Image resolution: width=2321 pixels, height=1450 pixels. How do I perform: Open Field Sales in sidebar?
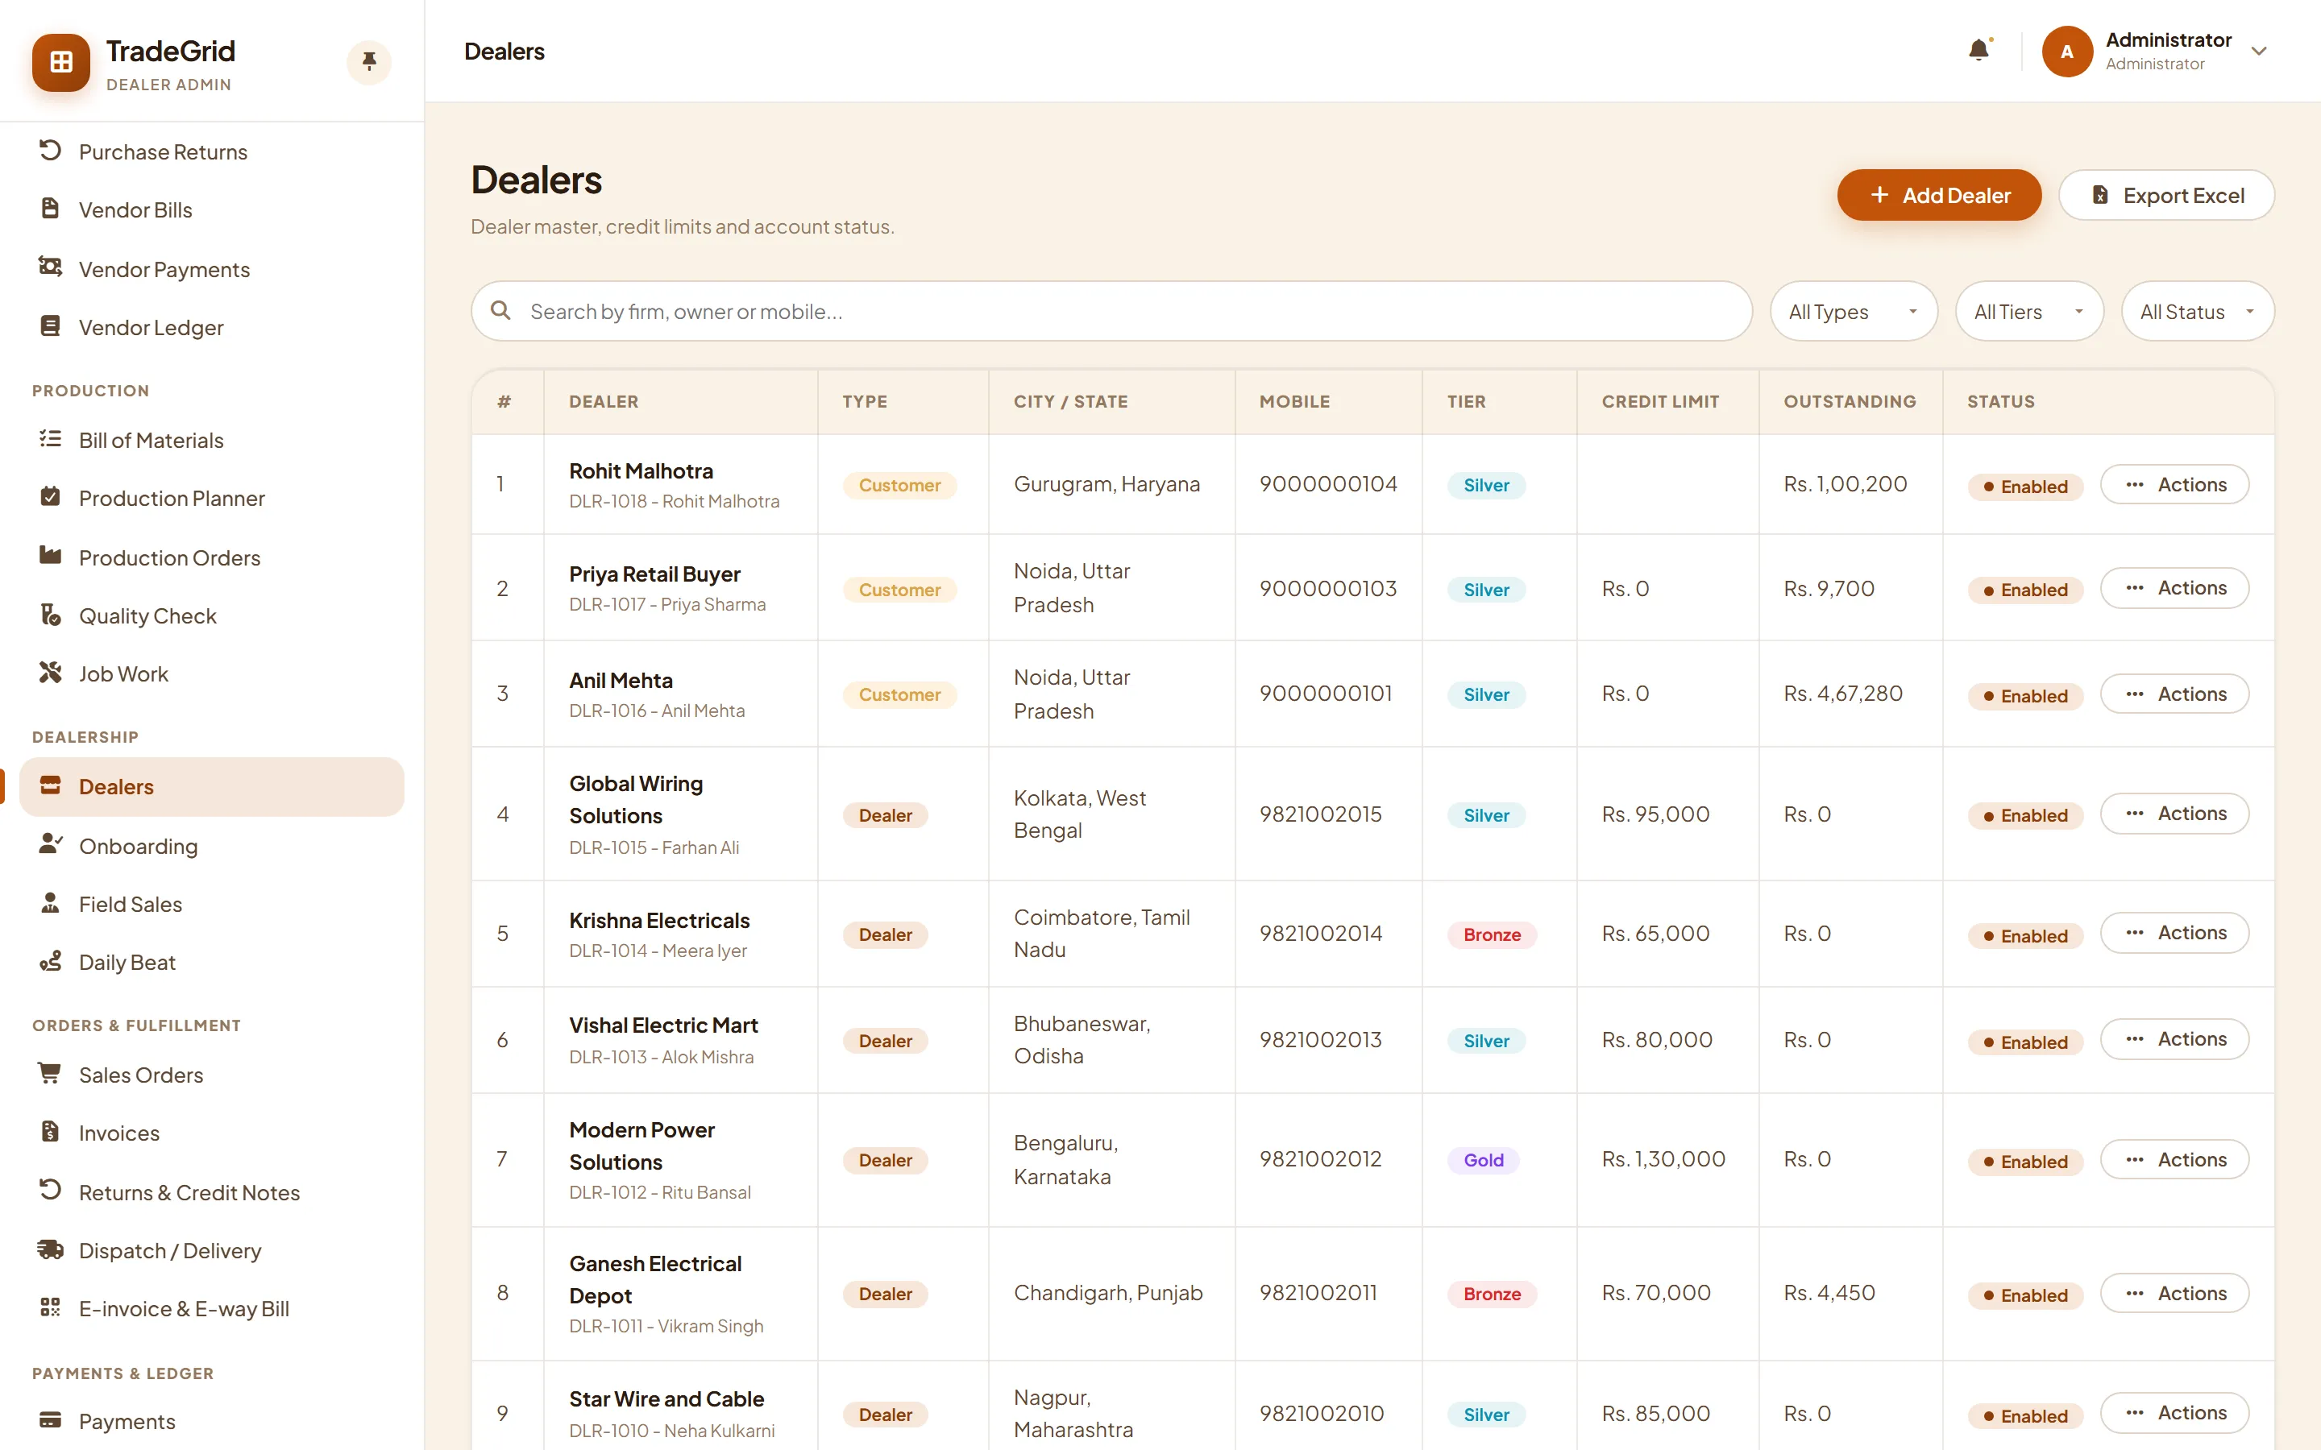click(212, 903)
